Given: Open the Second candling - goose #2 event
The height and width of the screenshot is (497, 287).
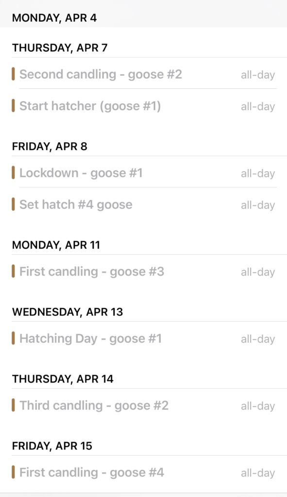Looking at the screenshot, I should 143,74.
